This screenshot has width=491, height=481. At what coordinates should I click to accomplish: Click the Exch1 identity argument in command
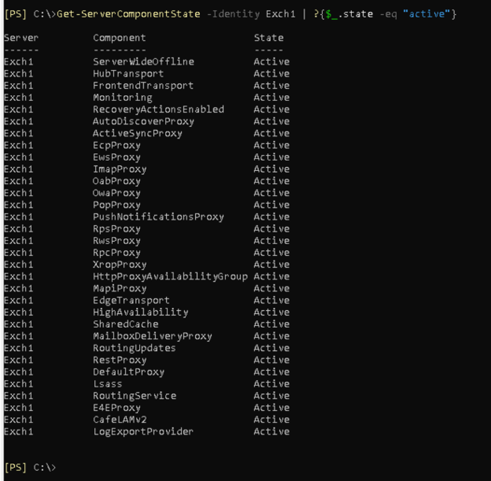click(280, 14)
